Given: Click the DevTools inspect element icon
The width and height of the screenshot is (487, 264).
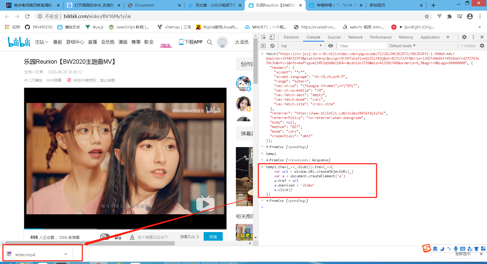Looking at the screenshot, I should 264,37.
